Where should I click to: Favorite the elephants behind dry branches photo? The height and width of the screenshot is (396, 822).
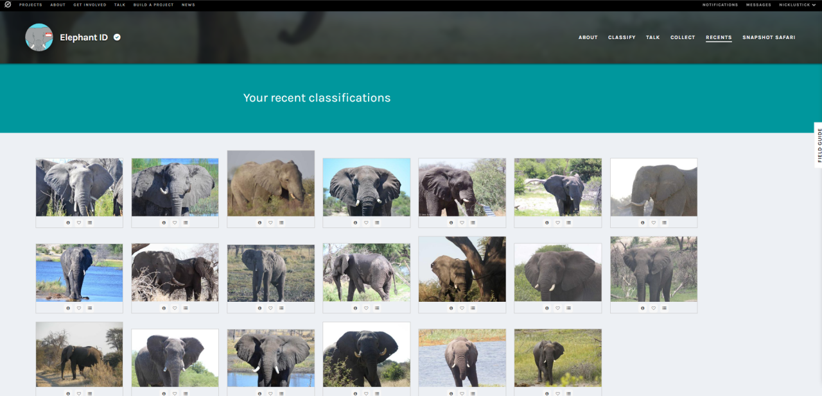(175, 308)
